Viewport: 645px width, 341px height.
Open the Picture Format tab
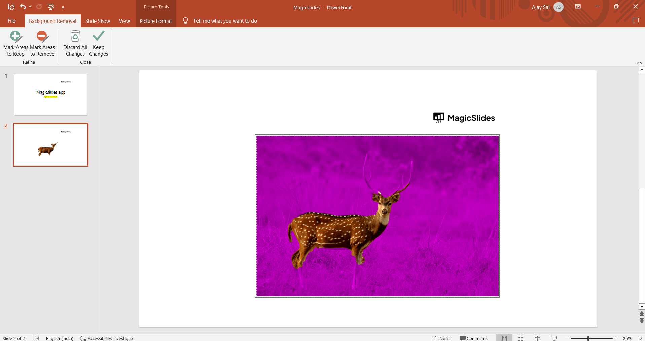pyautogui.click(x=155, y=21)
